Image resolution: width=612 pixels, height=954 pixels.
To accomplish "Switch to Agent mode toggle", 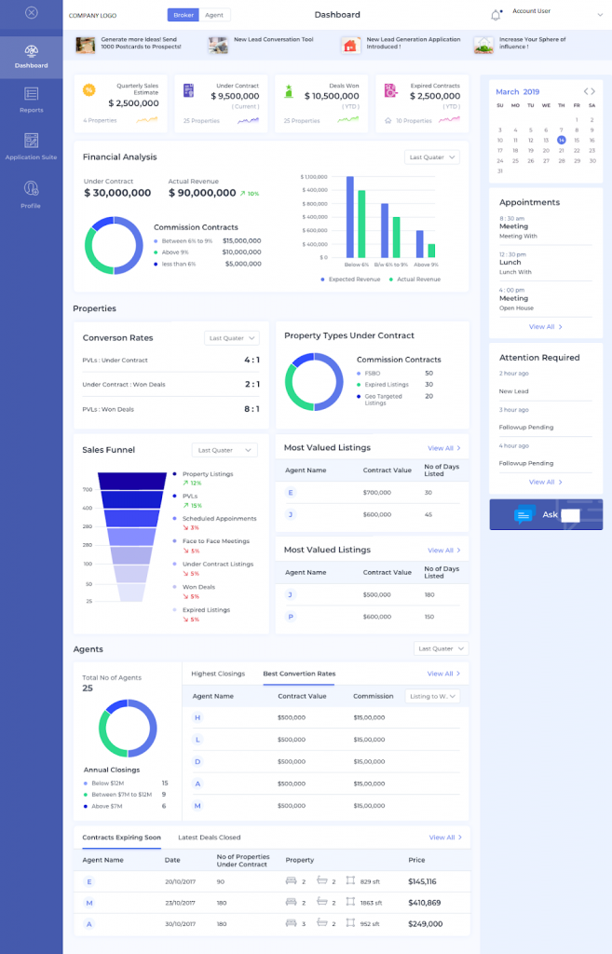I will tap(214, 15).
